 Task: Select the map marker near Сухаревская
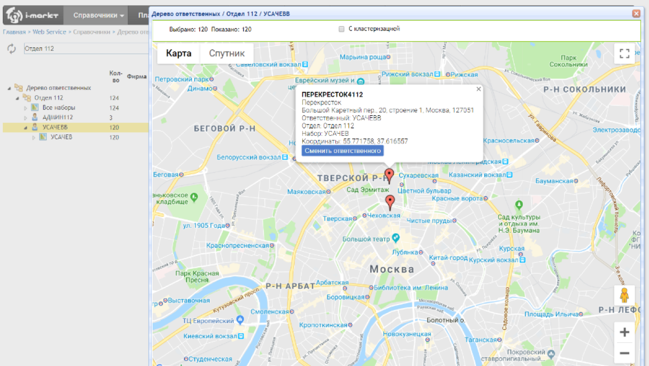pos(389,176)
